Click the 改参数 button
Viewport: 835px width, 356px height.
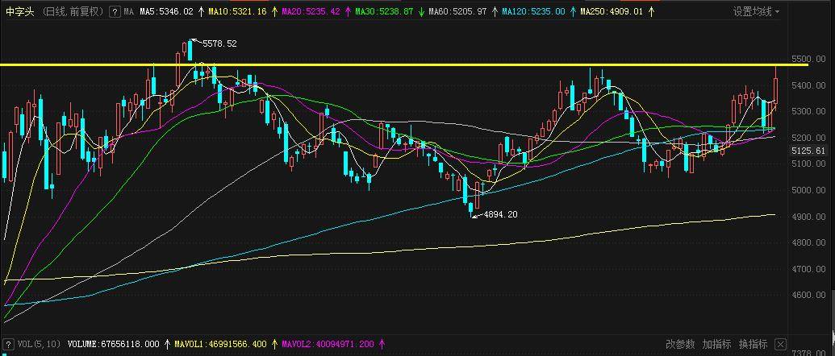click(681, 344)
